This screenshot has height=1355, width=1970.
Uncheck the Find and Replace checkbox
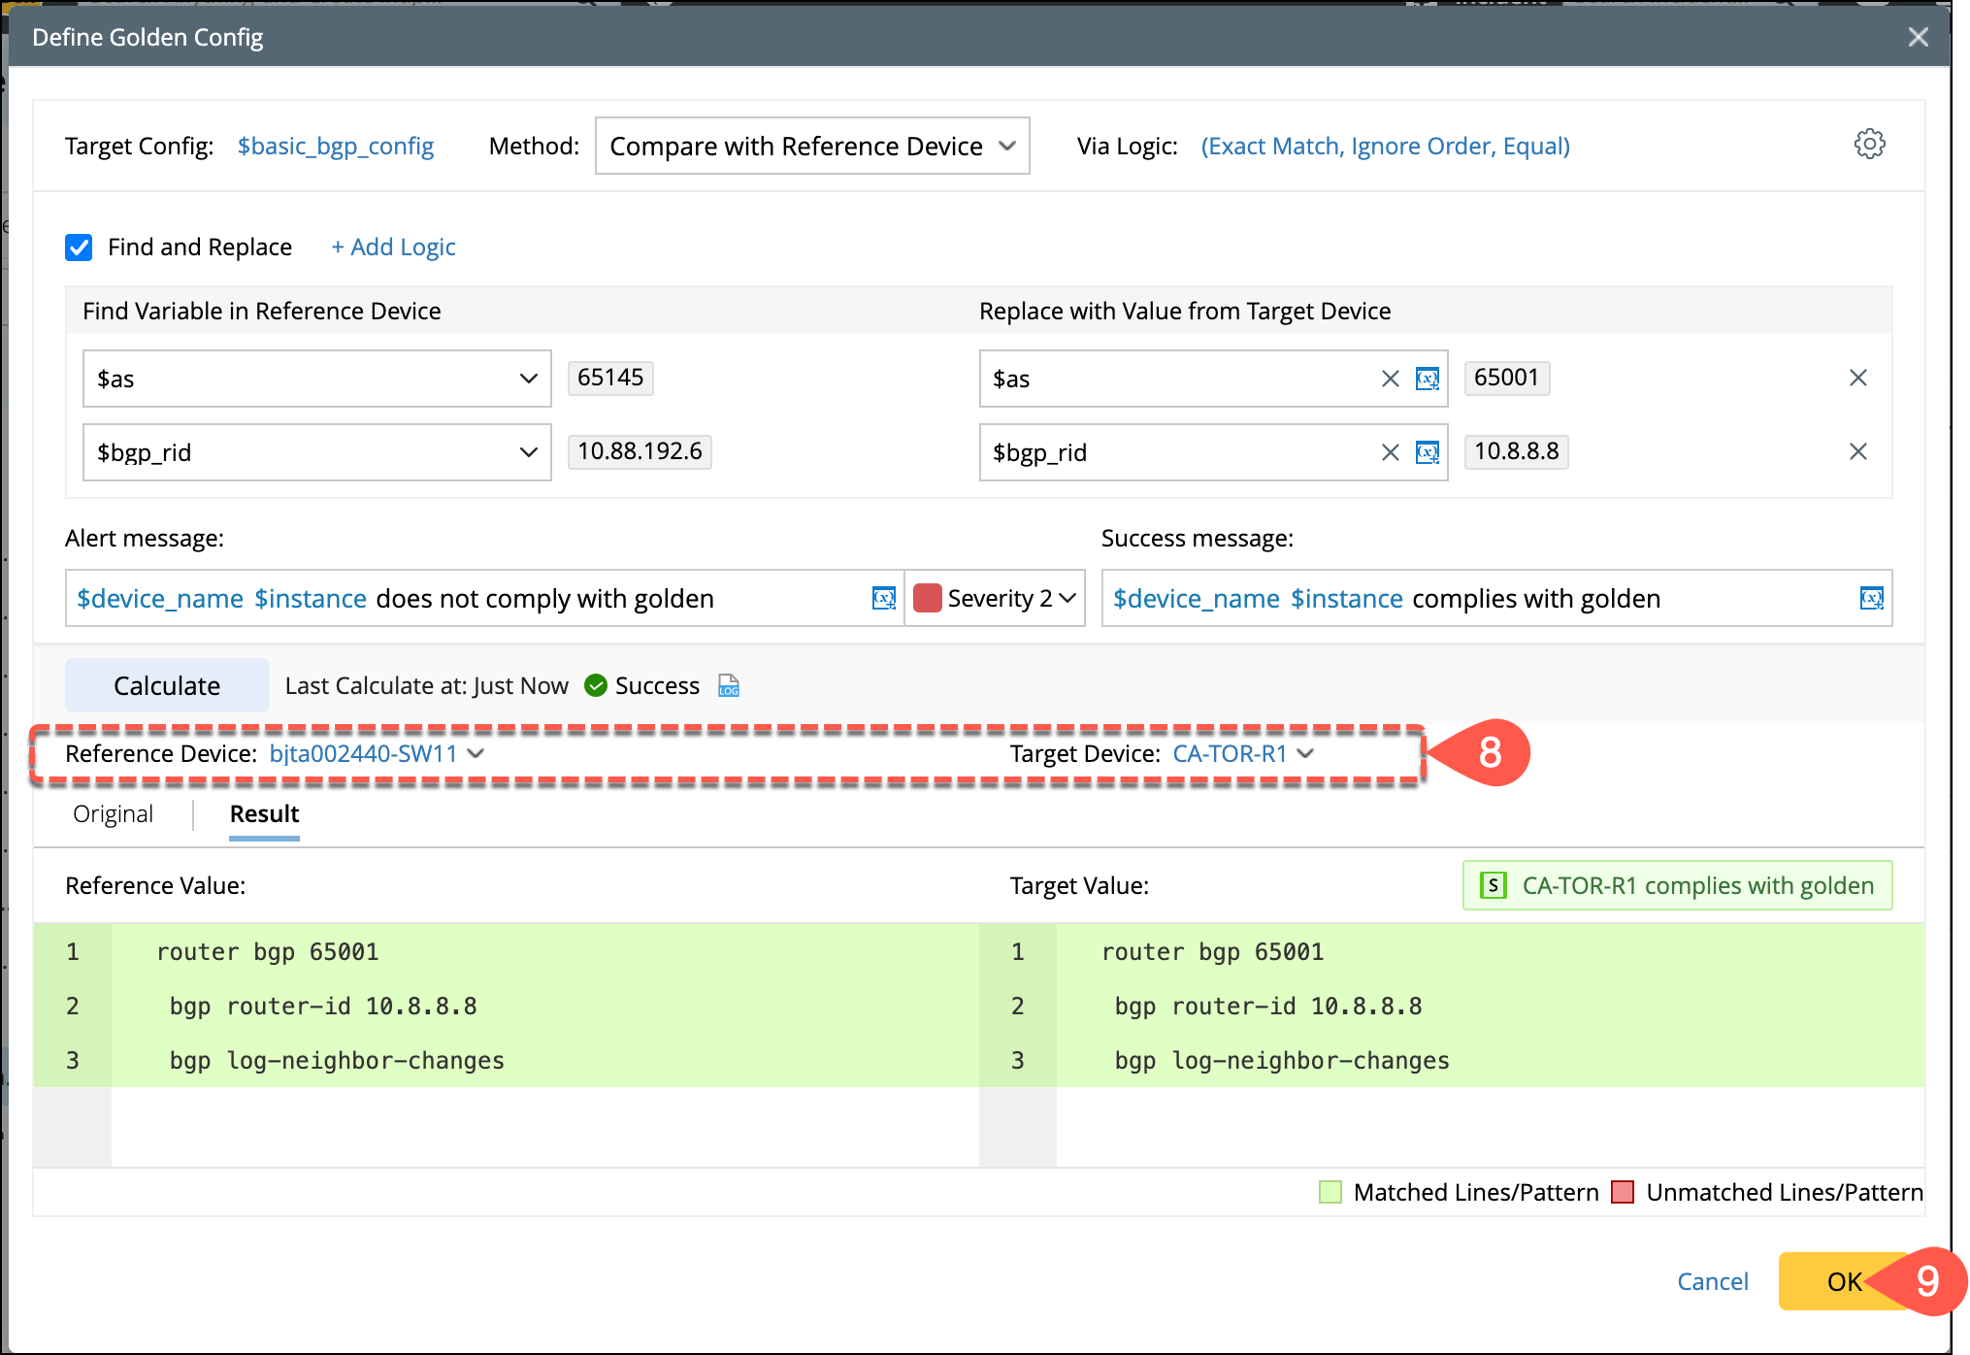[x=80, y=248]
